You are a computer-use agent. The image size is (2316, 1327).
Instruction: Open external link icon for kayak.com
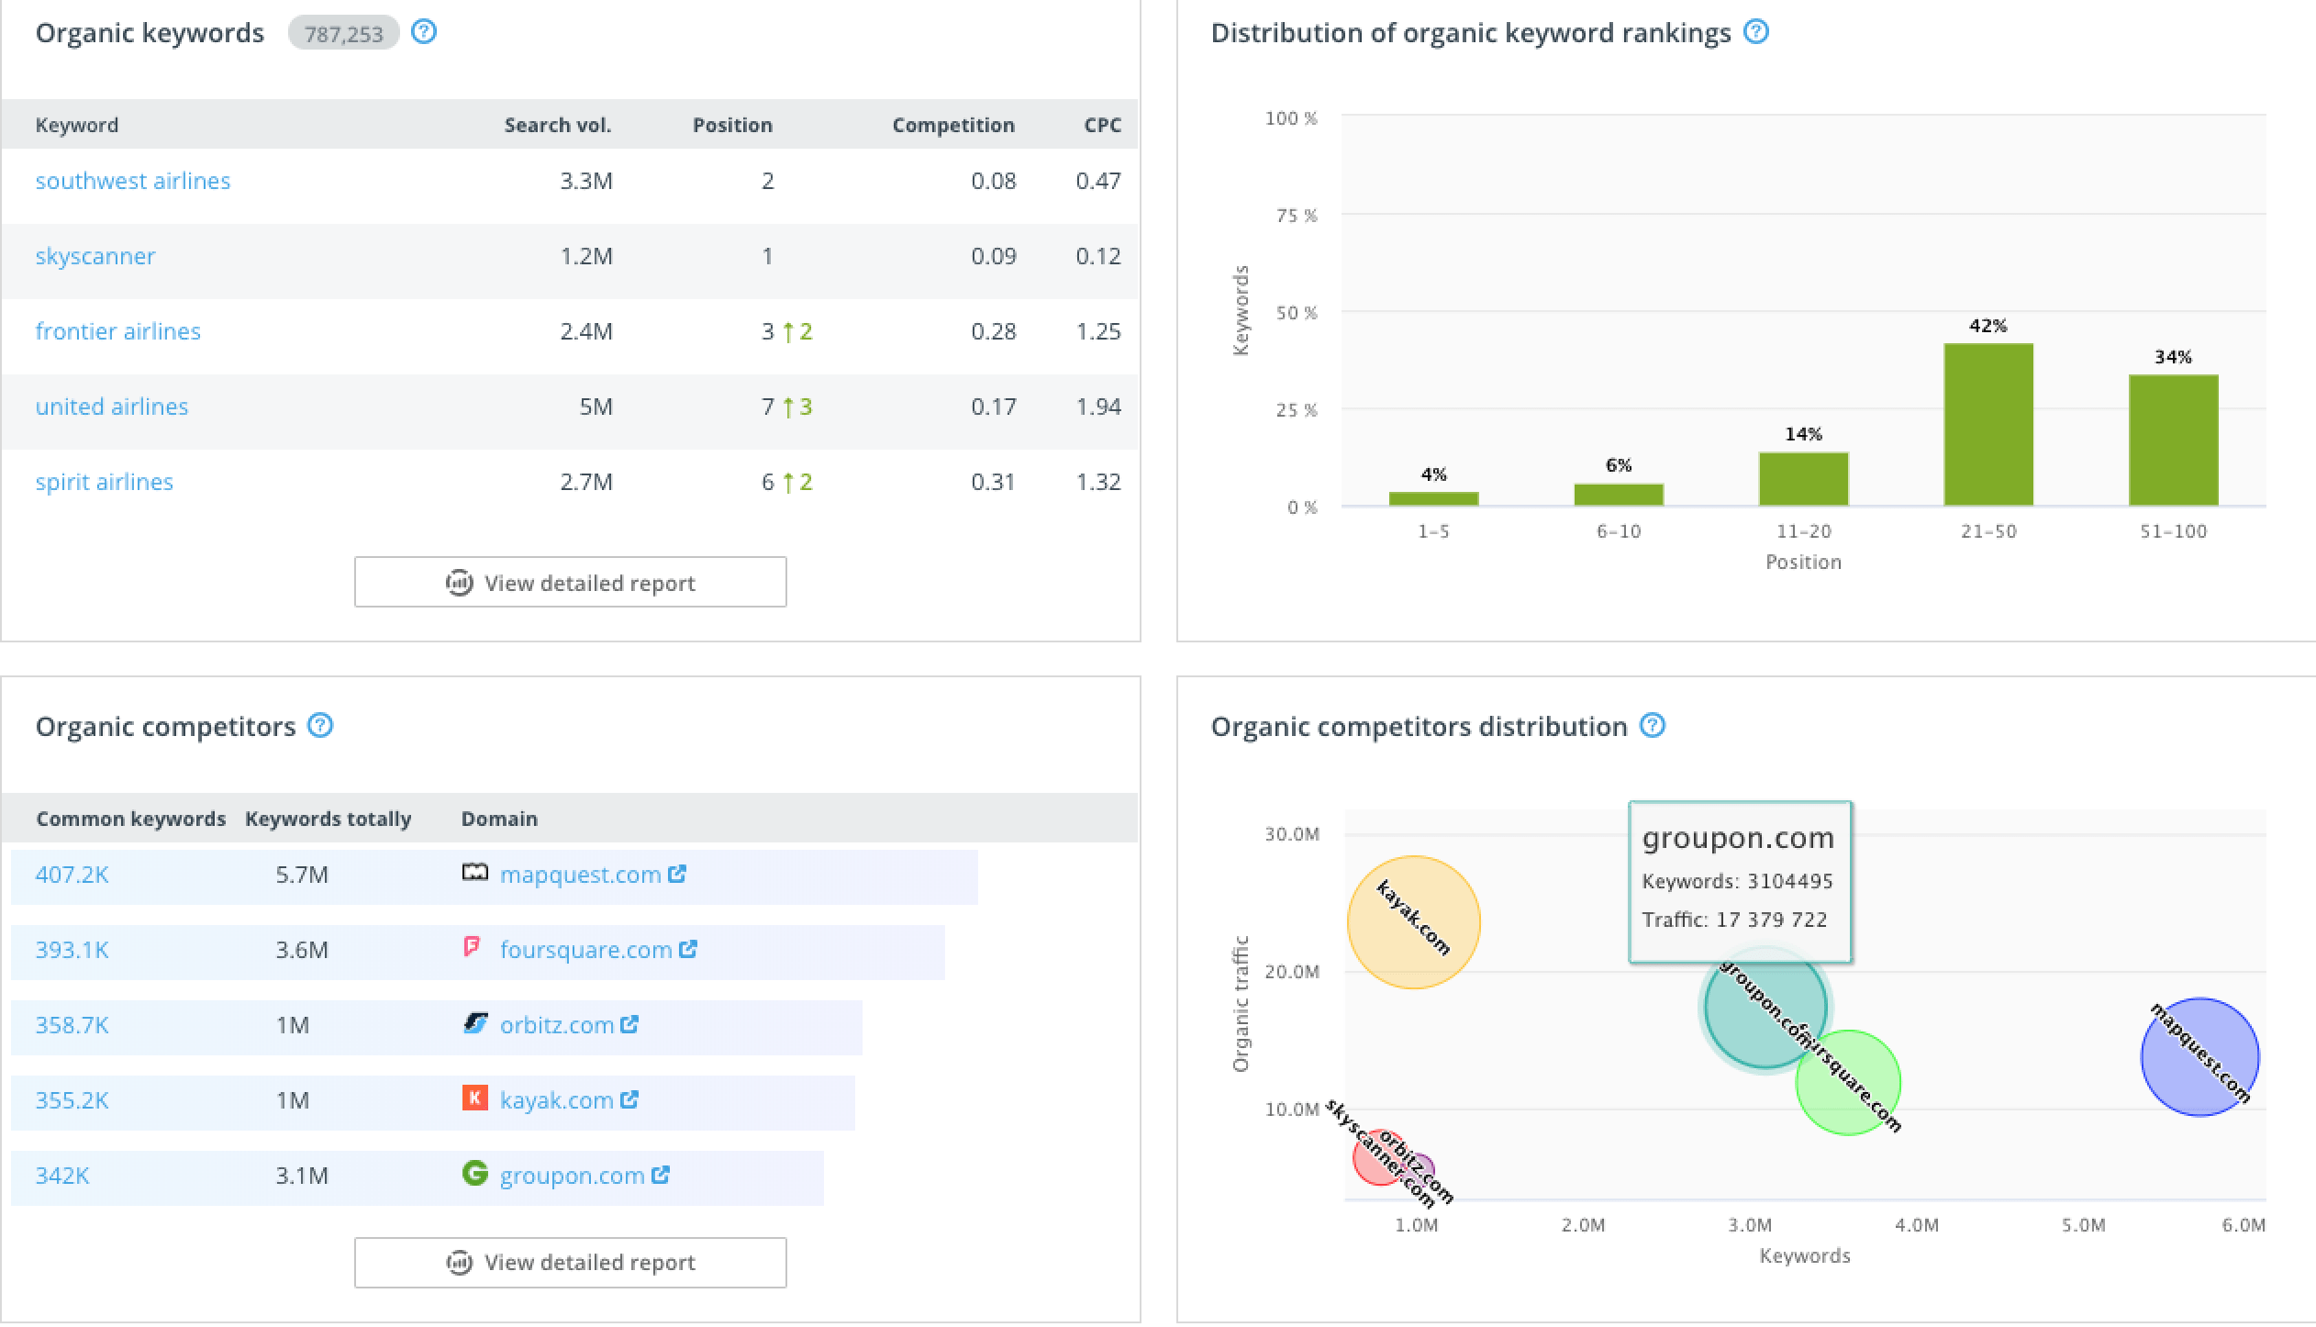[x=629, y=1099]
